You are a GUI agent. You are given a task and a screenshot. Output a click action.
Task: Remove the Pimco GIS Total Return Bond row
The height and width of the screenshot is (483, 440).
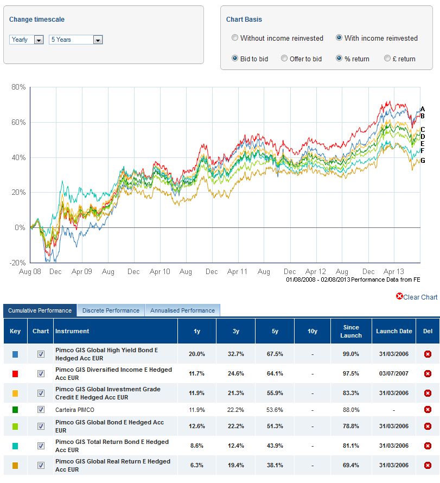coord(428,446)
